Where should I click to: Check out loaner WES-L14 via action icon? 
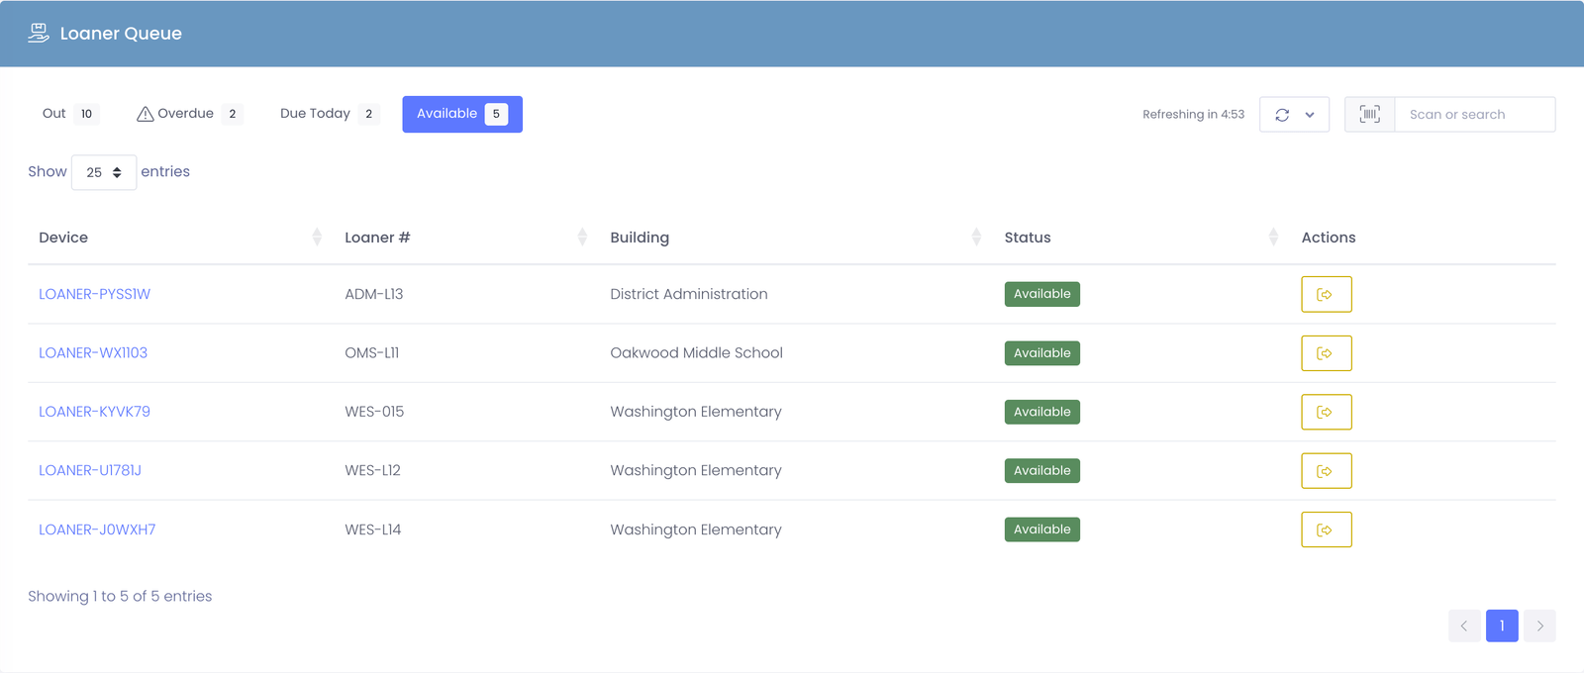point(1326,529)
